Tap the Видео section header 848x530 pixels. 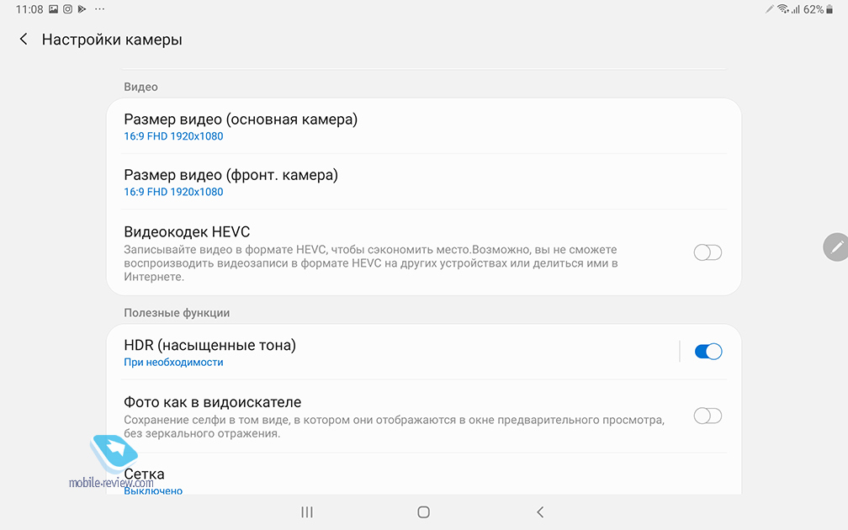140,87
